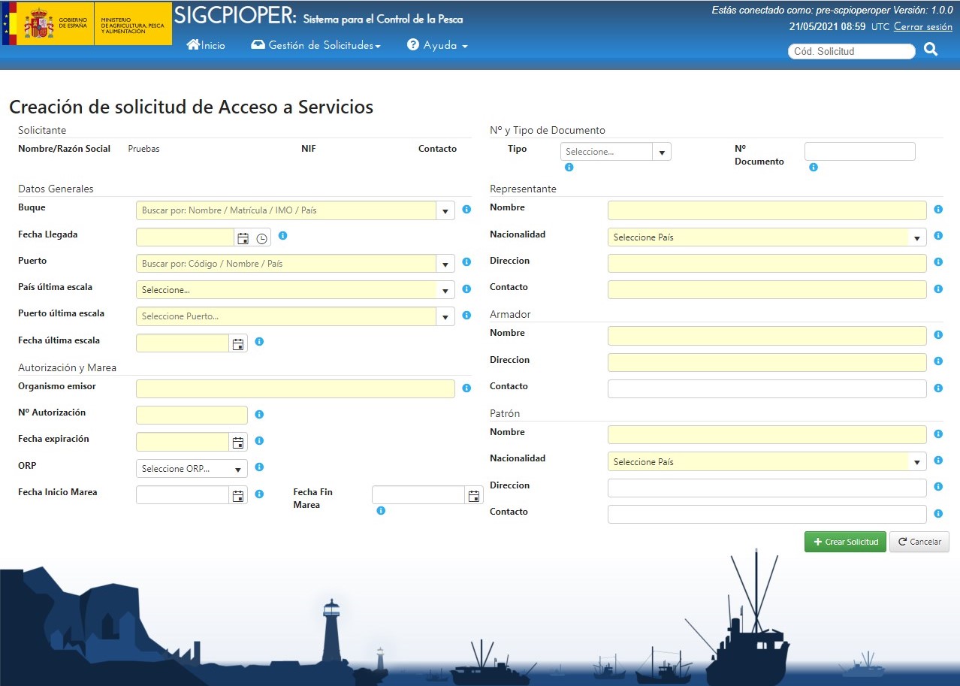The height and width of the screenshot is (686, 960).
Task: Open the Fecha expiración calendar icon
Action: [238, 443]
